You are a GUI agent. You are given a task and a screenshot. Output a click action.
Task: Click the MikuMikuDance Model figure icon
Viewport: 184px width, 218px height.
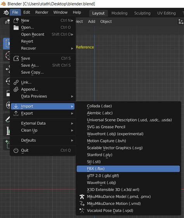[x=82, y=197]
